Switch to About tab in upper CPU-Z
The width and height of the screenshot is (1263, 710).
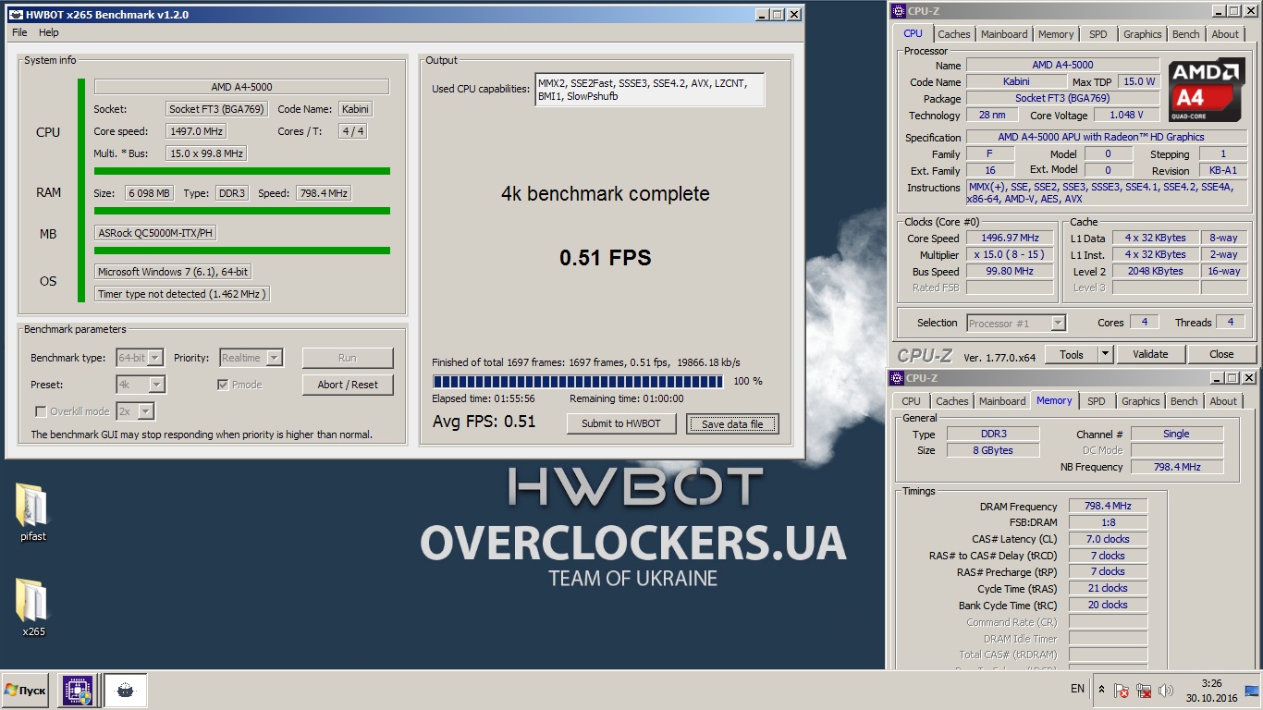1225,34
